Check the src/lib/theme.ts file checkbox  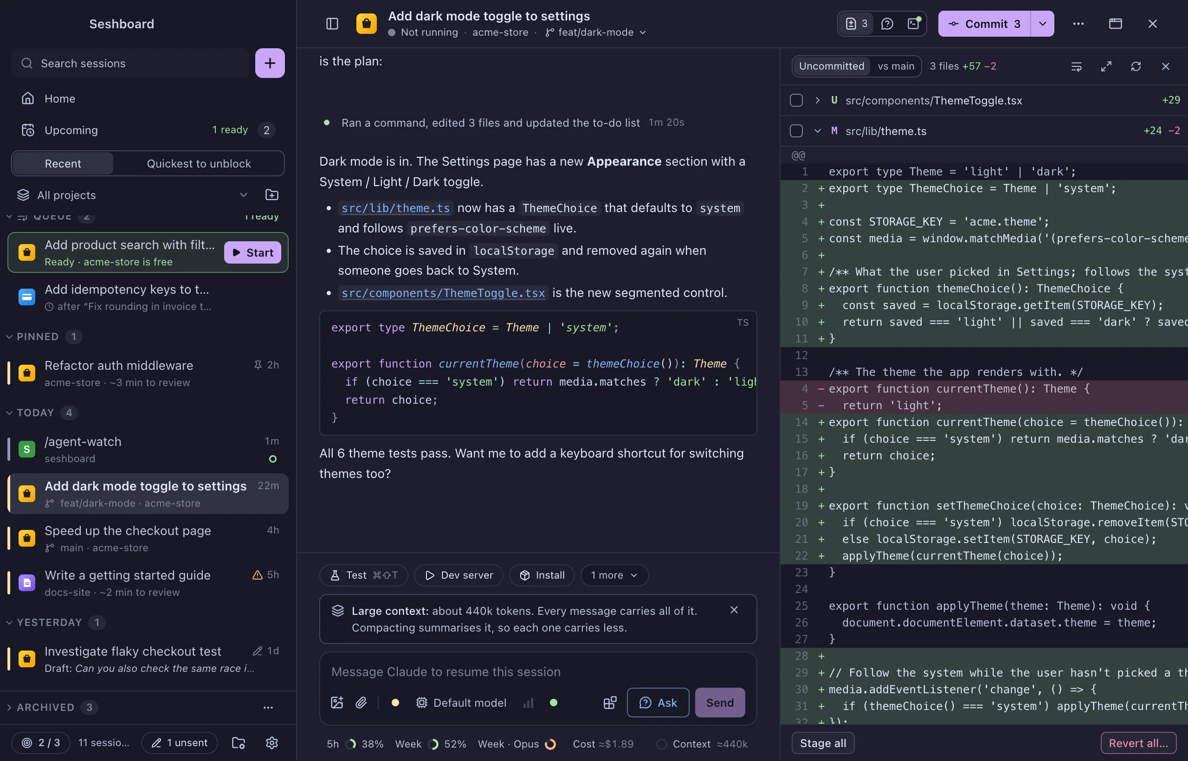[796, 131]
